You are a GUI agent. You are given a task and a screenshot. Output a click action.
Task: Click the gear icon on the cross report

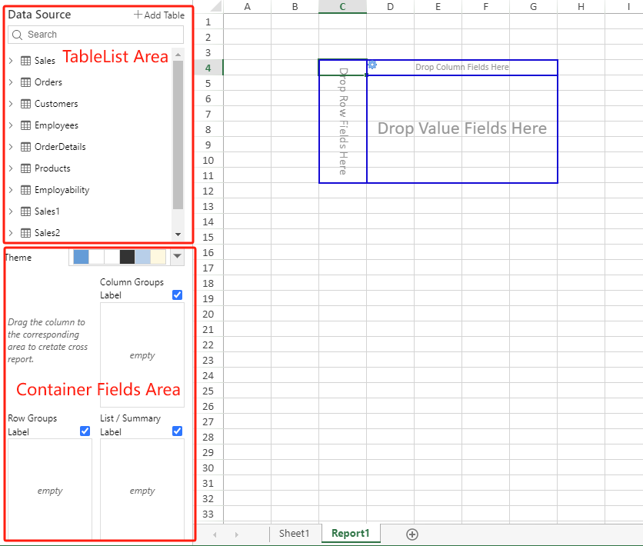[372, 65]
